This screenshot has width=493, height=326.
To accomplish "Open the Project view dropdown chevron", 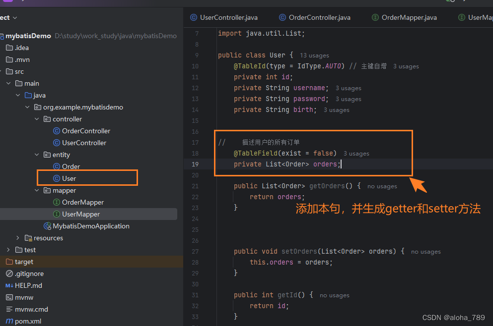I will (x=15, y=18).
